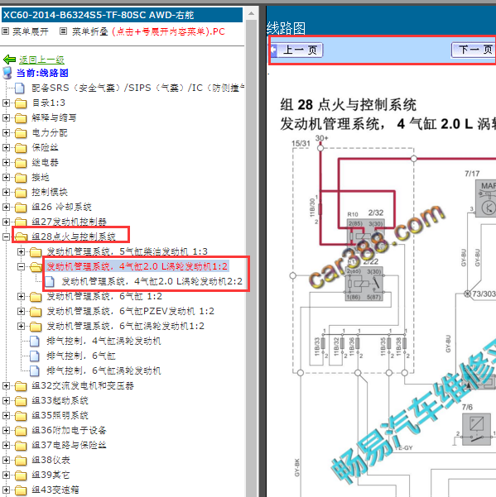Expand the 解释与缩写 folder

tap(6, 117)
